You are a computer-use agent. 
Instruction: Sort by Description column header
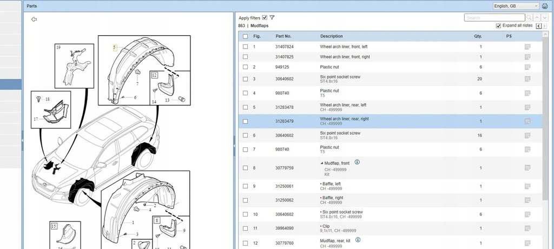pos(332,36)
